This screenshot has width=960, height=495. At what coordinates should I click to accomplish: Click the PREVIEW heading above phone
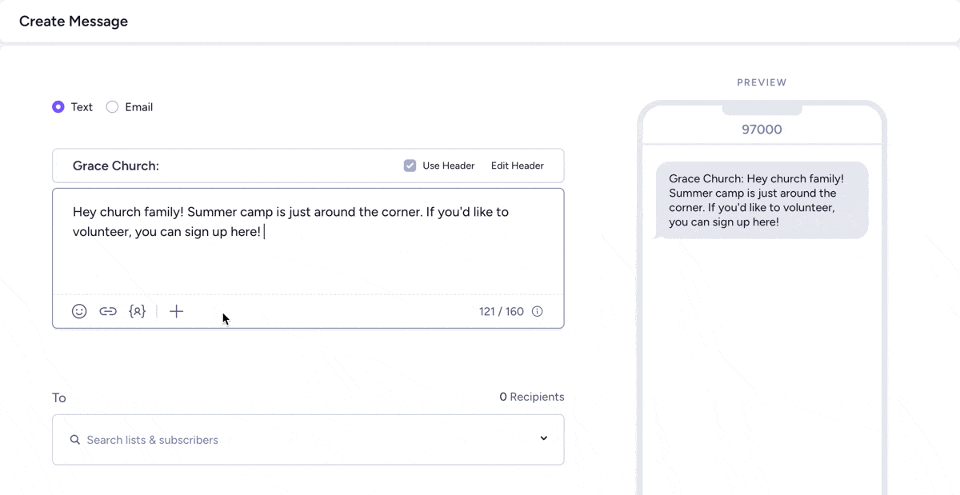point(762,82)
